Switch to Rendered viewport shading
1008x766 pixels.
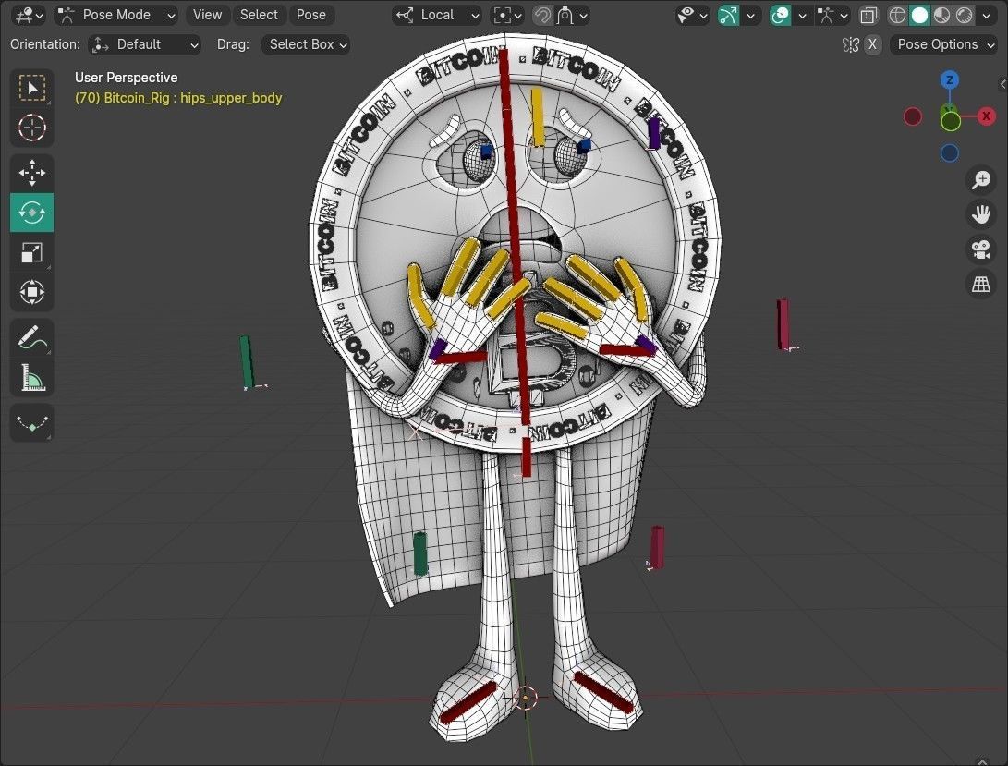pos(965,15)
